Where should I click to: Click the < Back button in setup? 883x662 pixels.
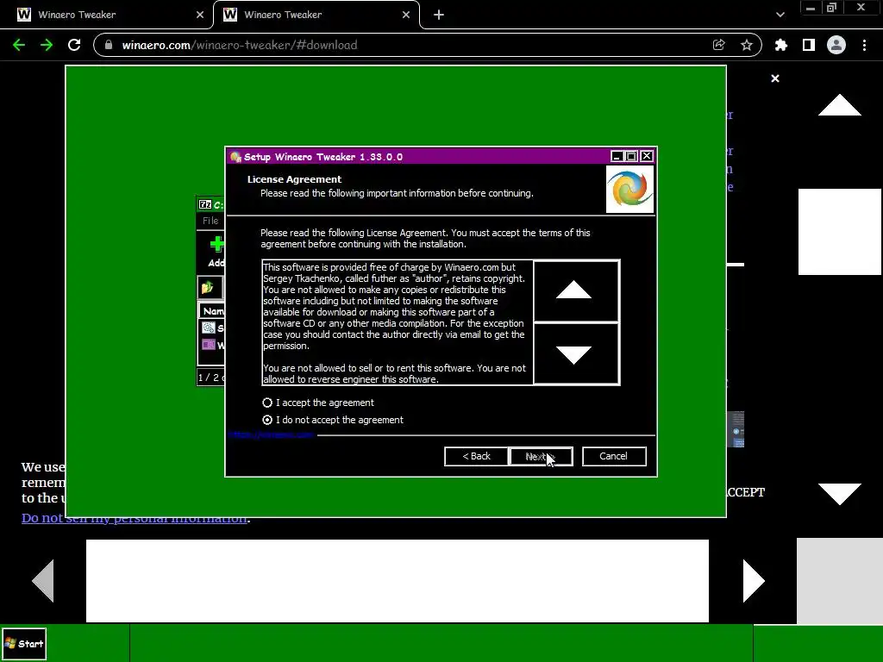click(476, 457)
